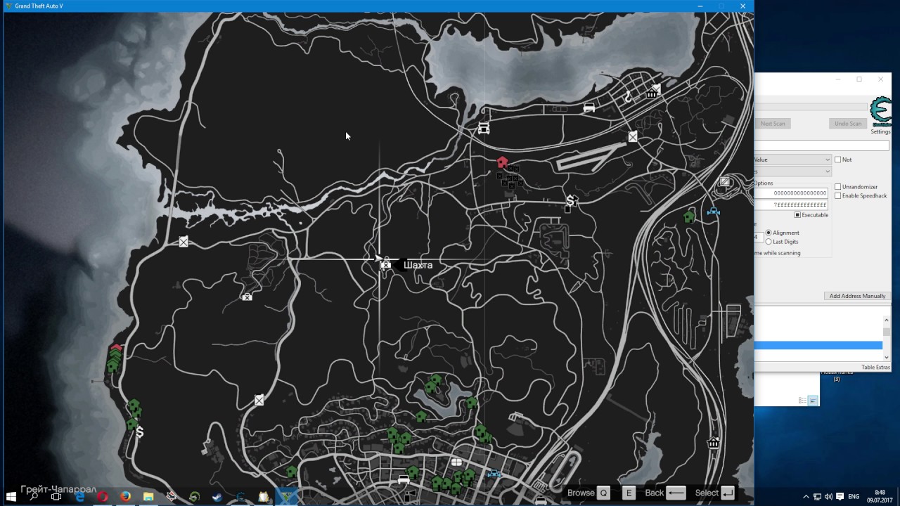The height and width of the screenshot is (506, 900).
Task: Open Firefox from the taskbar
Action: pyautogui.click(x=125, y=497)
